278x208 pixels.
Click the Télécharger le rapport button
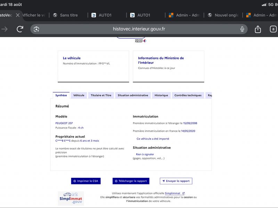(131, 181)
